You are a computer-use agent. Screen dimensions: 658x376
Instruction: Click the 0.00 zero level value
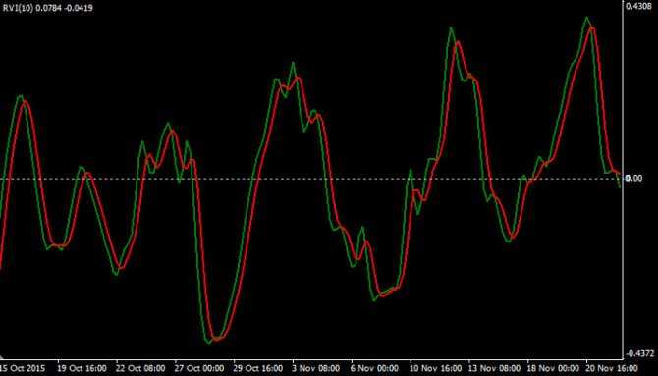coord(633,179)
